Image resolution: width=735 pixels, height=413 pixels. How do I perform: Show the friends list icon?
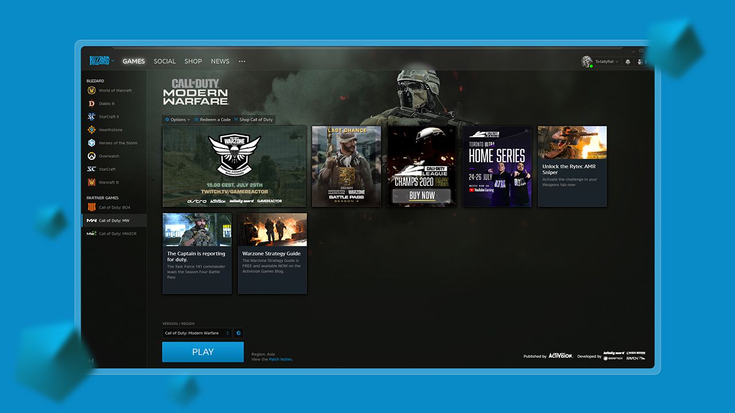[640, 62]
